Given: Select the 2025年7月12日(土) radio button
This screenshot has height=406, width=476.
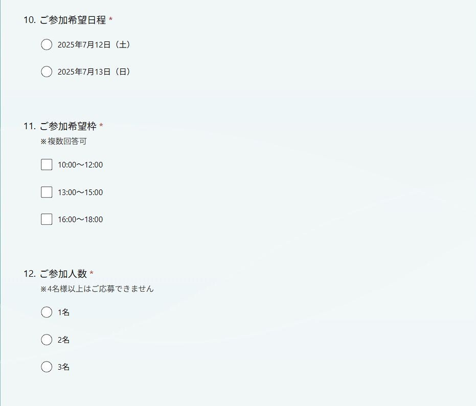Looking at the screenshot, I should 47,44.
